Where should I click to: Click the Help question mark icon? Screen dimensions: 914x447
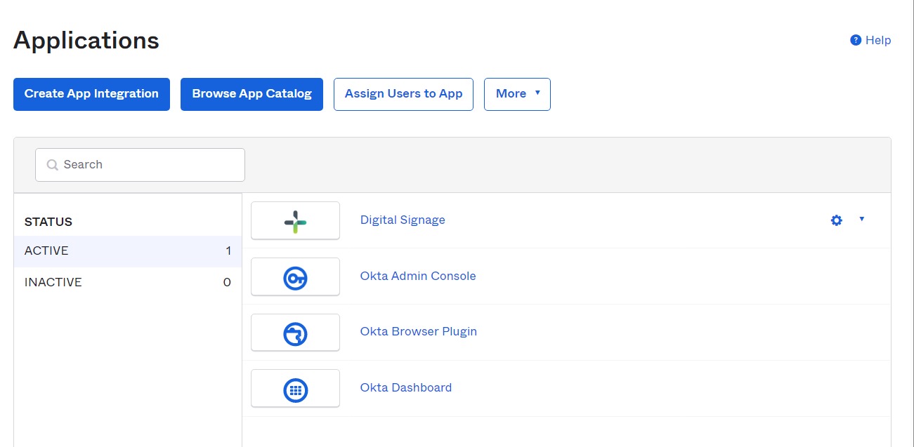point(856,40)
